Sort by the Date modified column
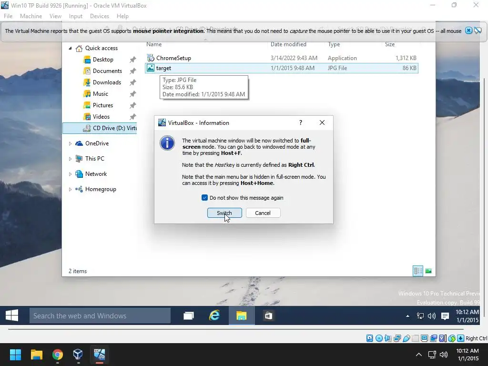488x366 pixels. [x=288, y=44]
